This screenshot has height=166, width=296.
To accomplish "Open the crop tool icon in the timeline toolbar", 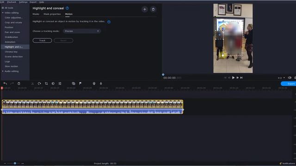I will 46,83.
